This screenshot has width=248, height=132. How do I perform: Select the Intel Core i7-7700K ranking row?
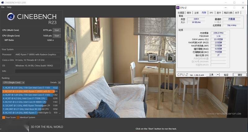[30, 98]
